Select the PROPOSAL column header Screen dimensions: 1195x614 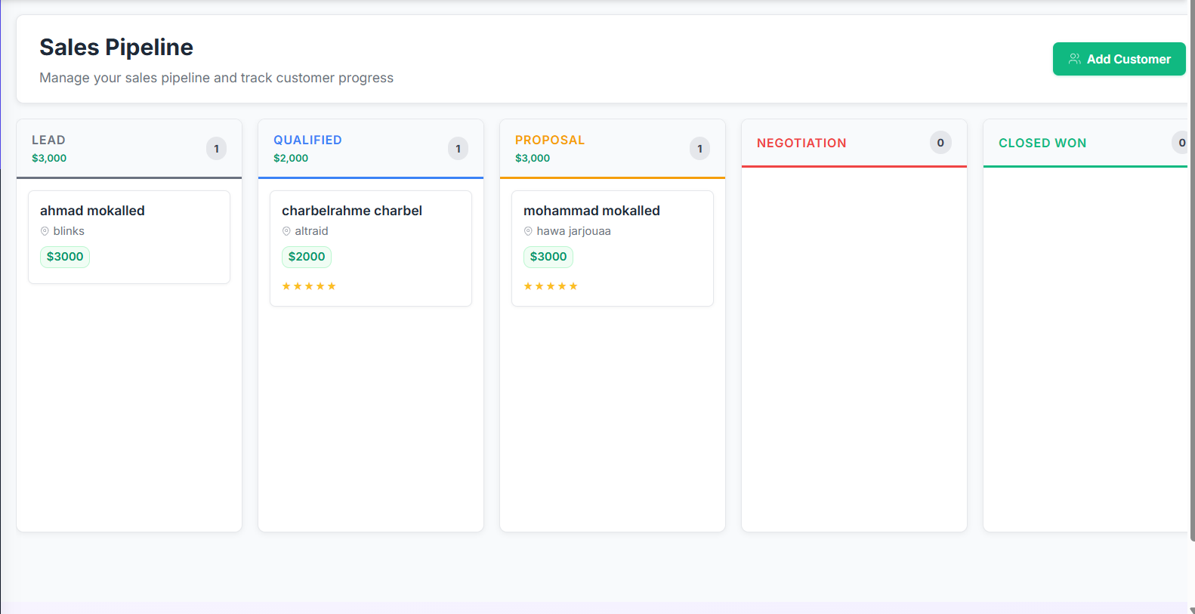[549, 140]
